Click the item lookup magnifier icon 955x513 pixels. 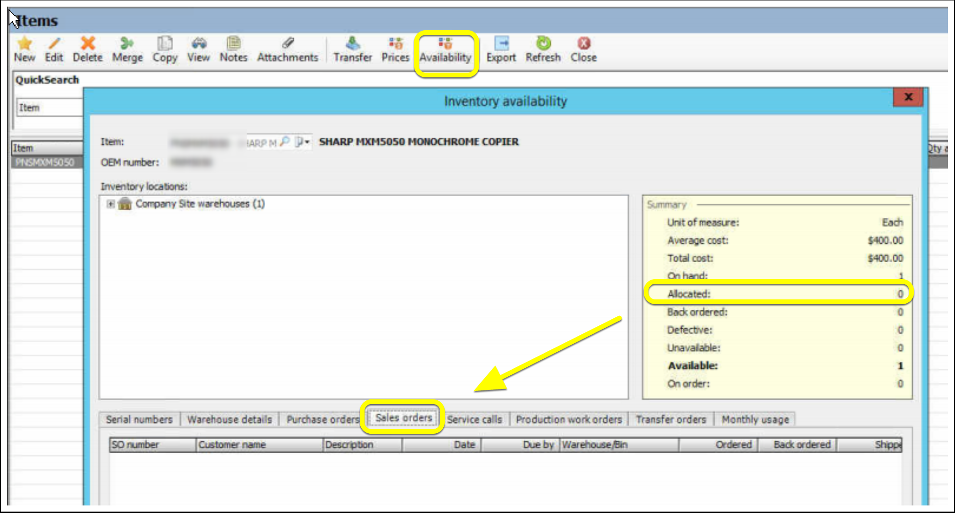point(284,141)
